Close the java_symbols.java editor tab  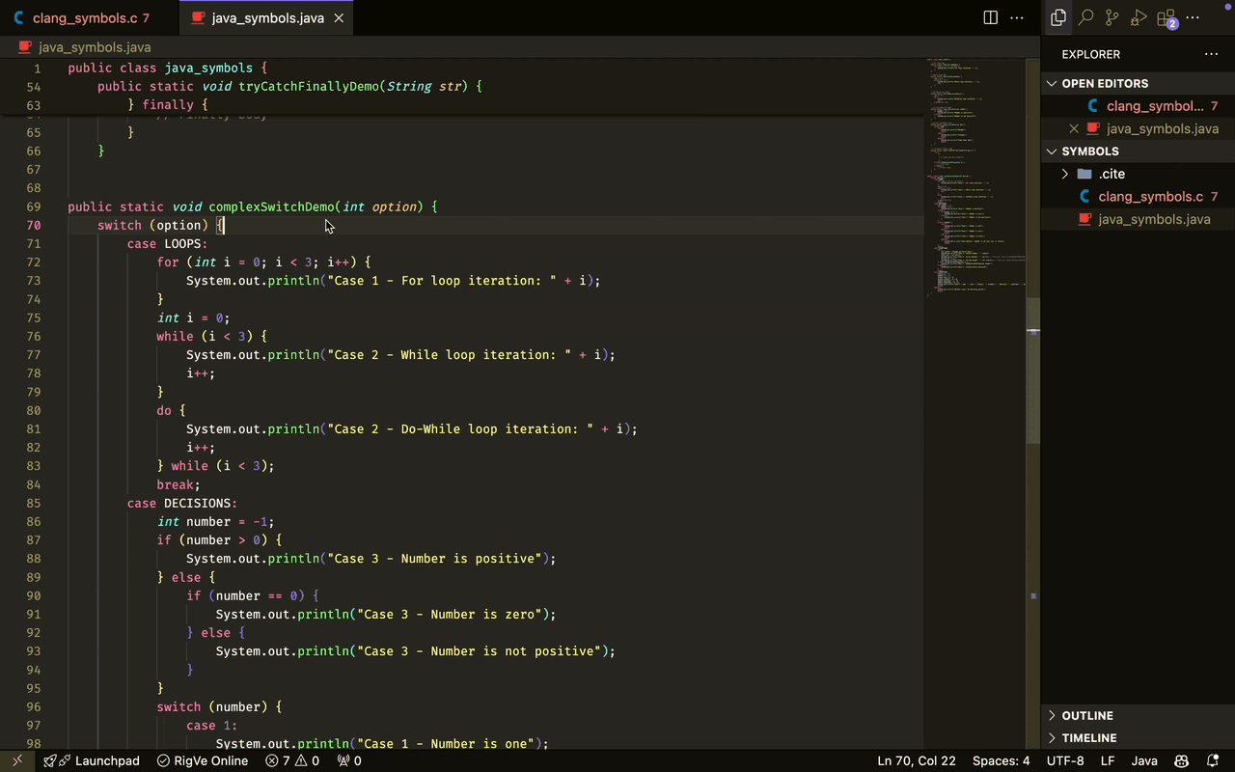(339, 17)
